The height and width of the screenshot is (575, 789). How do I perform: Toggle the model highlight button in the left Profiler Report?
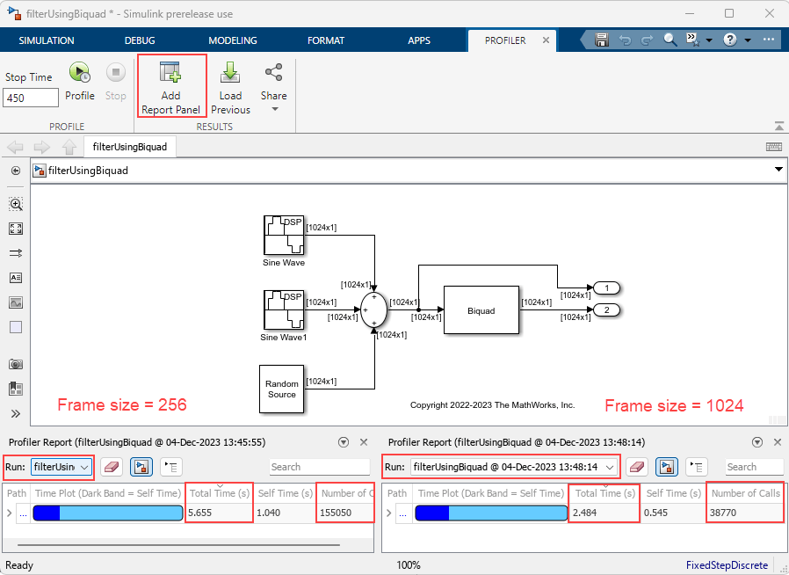141,467
